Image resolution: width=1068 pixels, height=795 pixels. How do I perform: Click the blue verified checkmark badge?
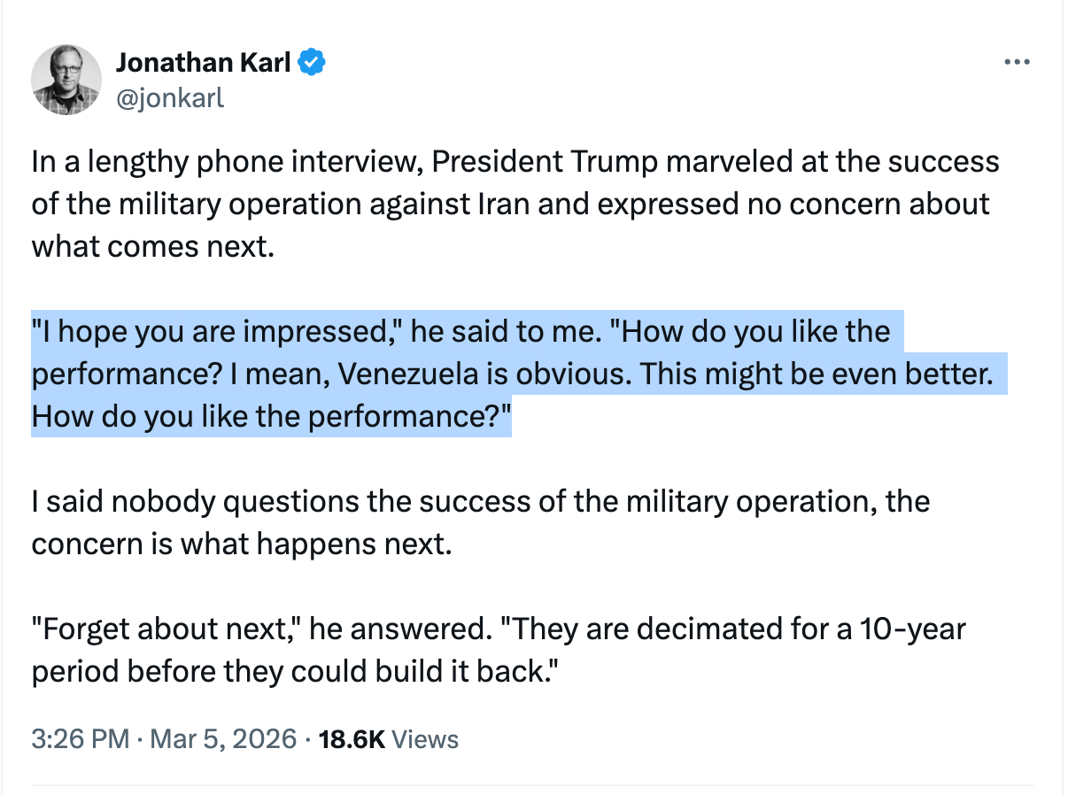tap(313, 62)
